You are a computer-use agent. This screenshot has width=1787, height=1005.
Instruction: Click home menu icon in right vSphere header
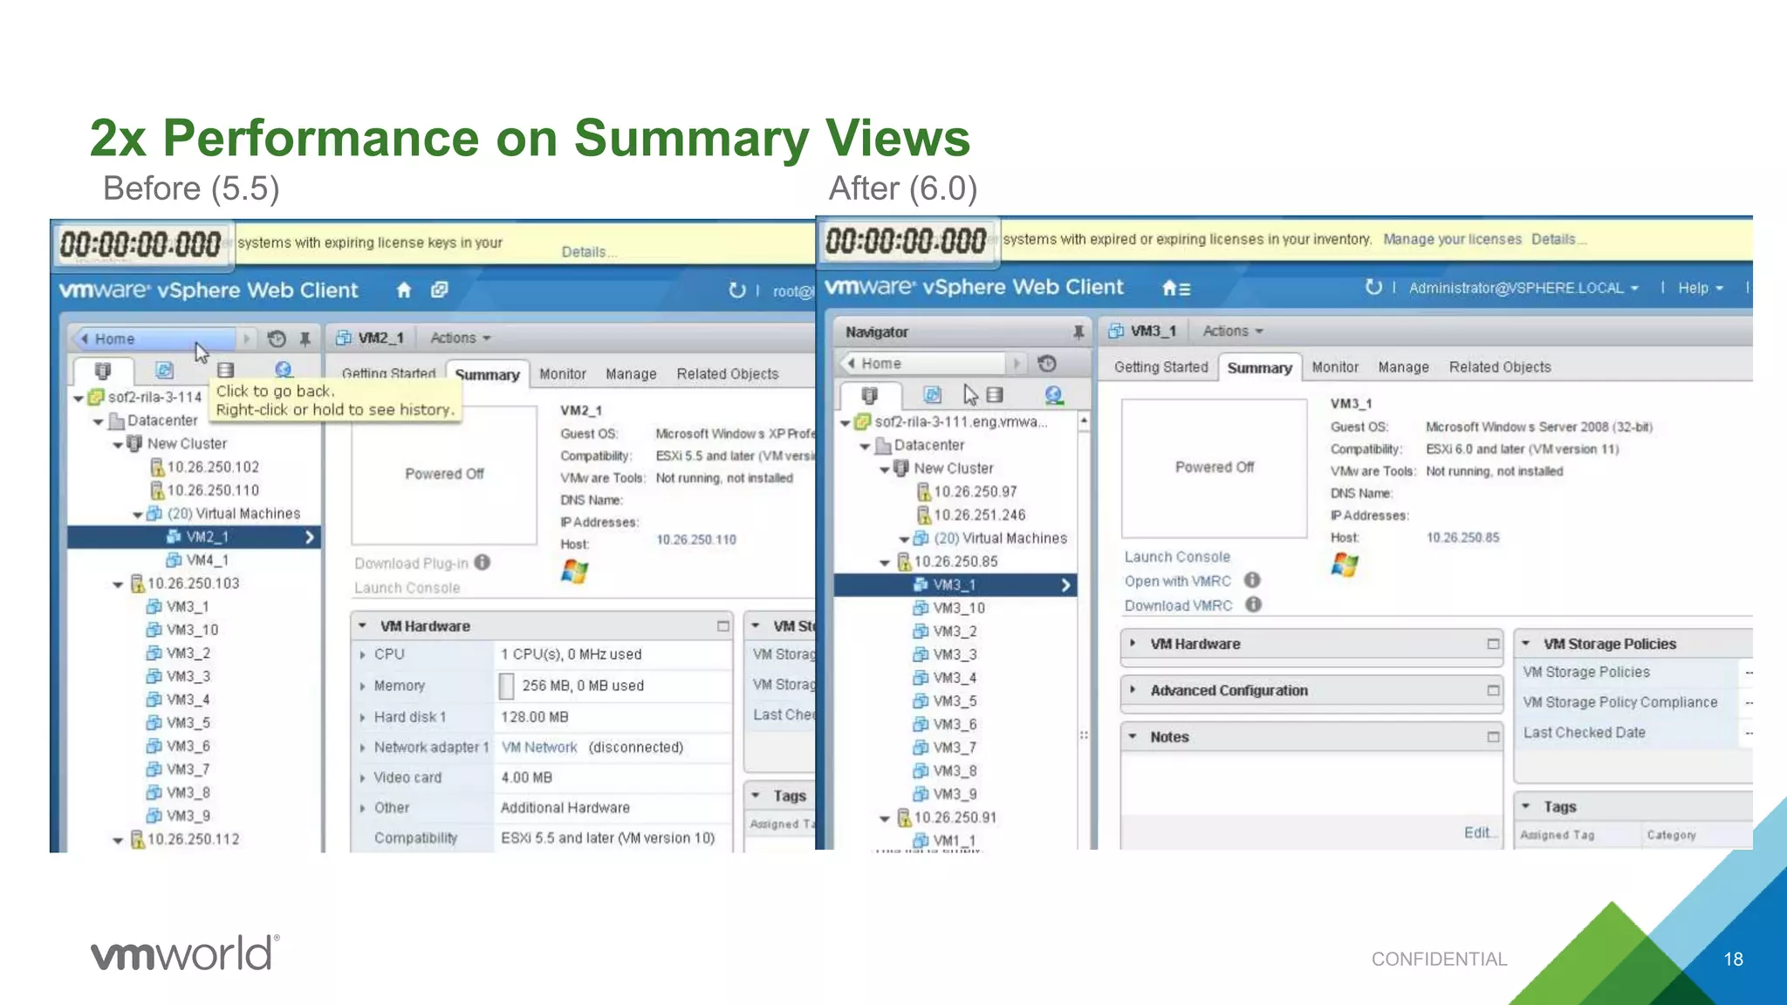pos(1175,288)
